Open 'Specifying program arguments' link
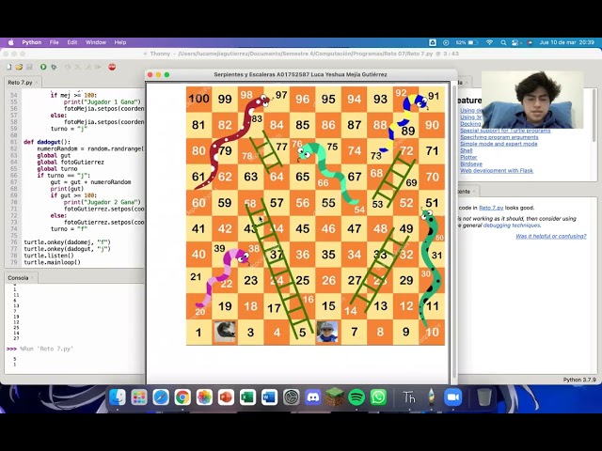602x451 pixels. point(499,137)
